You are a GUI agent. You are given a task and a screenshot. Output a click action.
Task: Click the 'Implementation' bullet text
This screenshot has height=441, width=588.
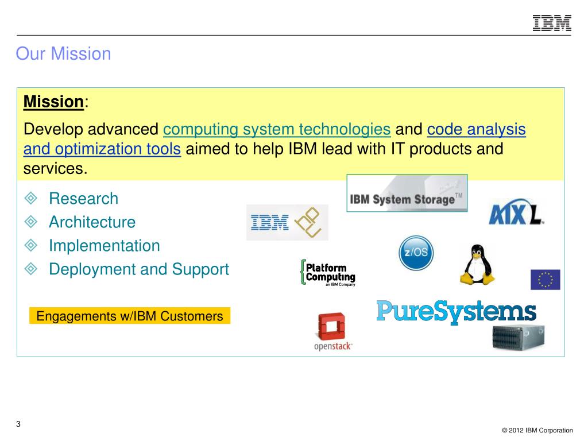[x=105, y=246]
